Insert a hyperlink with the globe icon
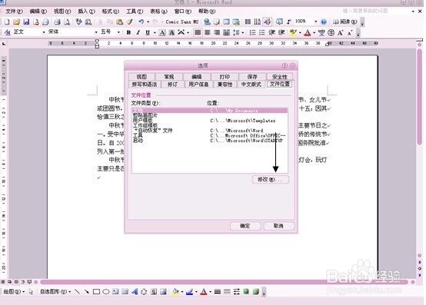The height and width of the screenshot is (305, 426). [x=208, y=22]
